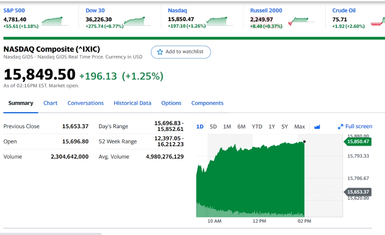Click the Nasdaq mini sparkline chart
The height and width of the screenshot is (235, 385).
[x=219, y=21]
